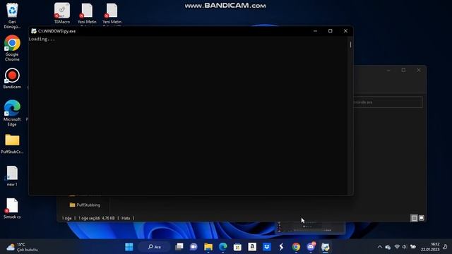Open the lightning bolt app on taskbar

[x=281, y=247]
